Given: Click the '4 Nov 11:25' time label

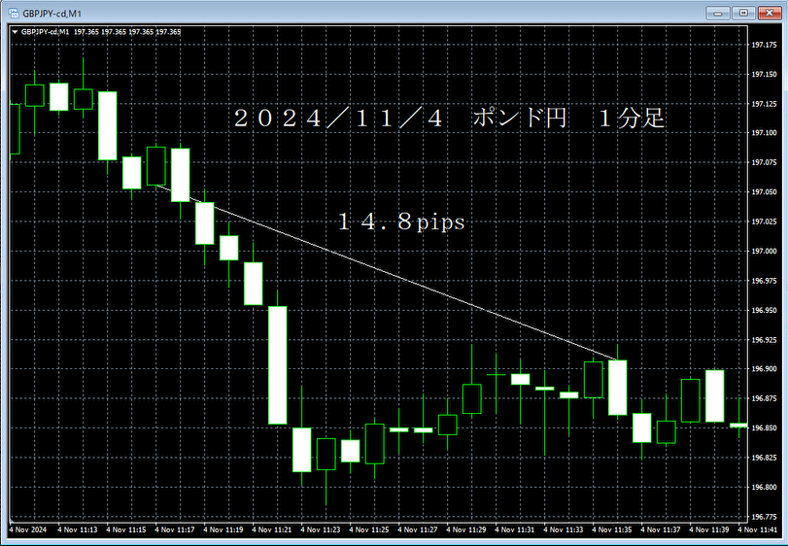Looking at the screenshot, I should [369, 529].
